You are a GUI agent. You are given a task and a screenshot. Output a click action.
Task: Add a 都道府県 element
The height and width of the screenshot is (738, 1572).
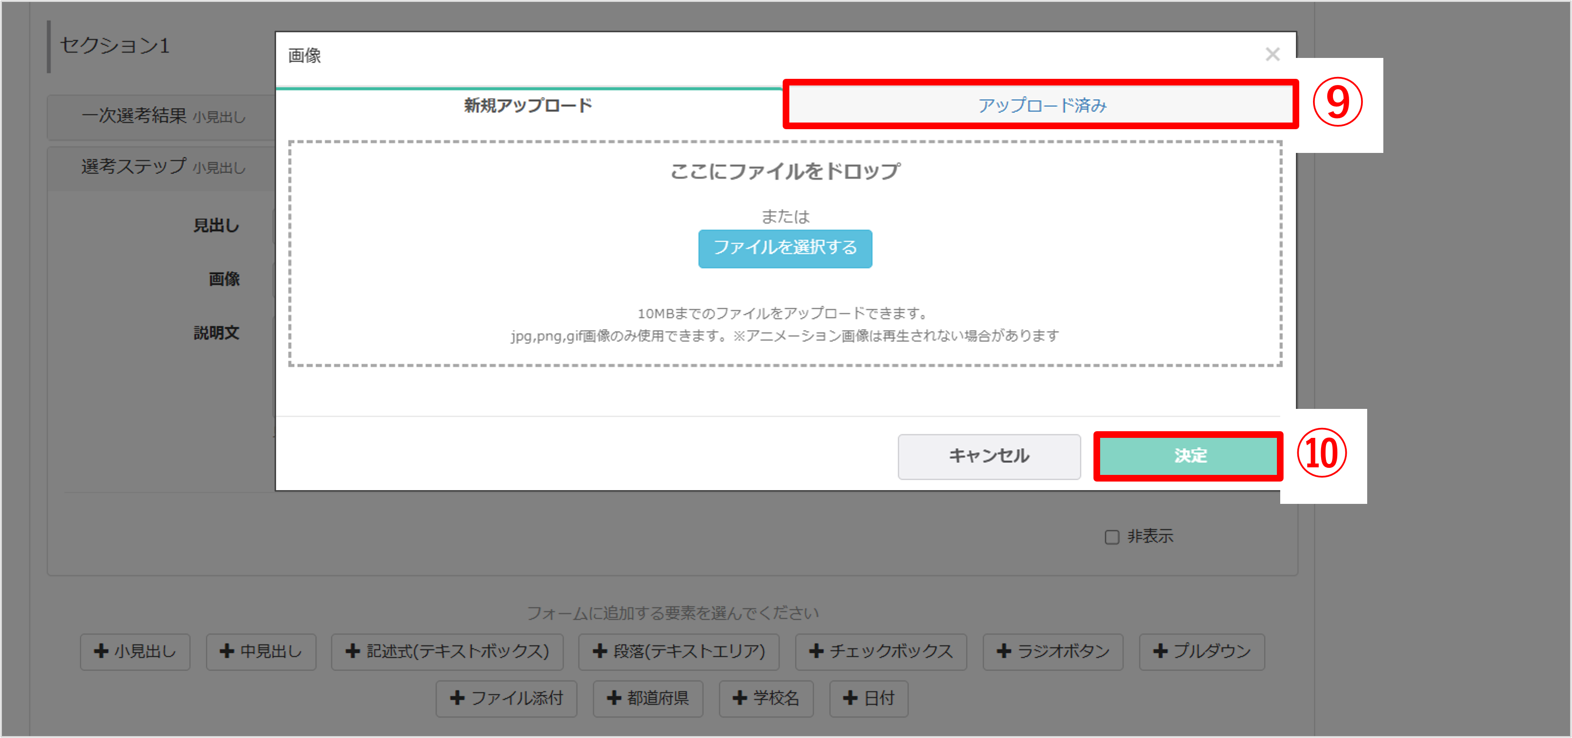[647, 699]
